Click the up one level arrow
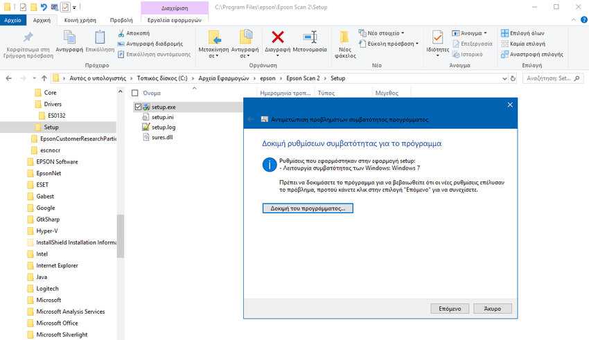Viewport: 589px width, 340px height. pos(44,78)
